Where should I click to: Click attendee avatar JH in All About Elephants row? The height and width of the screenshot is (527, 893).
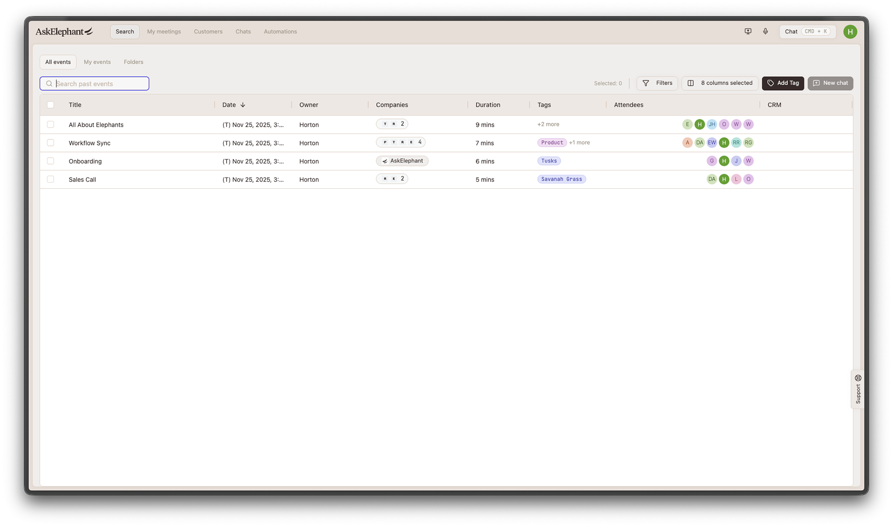712,125
